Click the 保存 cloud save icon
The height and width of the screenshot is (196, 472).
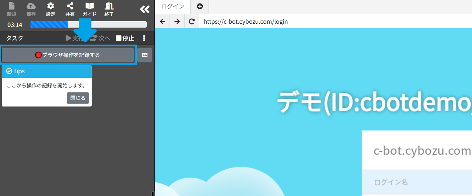click(31, 10)
